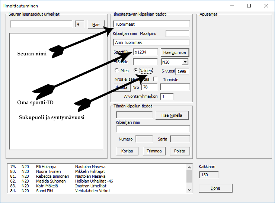Click the Hae Lis.nroa button
The image size is (275, 203).
174,52
